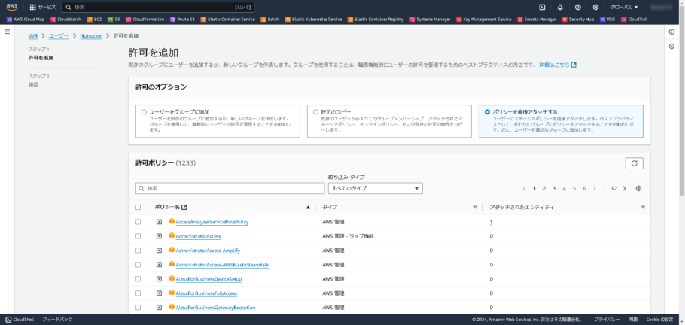Open the CloudWatch bookmark
Screen dimensions: 685x325
tap(65, 20)
